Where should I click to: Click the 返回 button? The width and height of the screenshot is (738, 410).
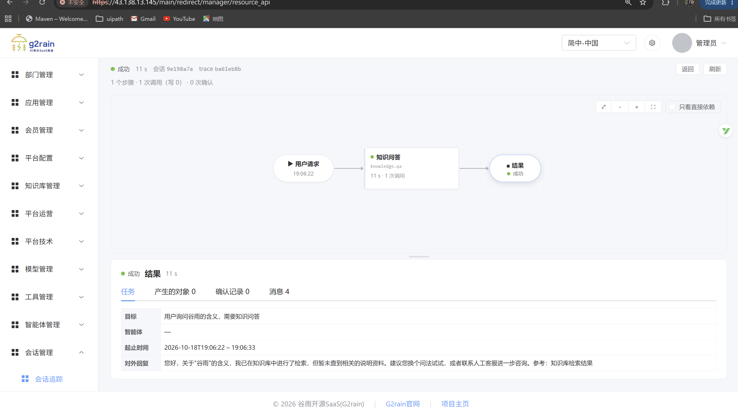[x=688, y=69]
